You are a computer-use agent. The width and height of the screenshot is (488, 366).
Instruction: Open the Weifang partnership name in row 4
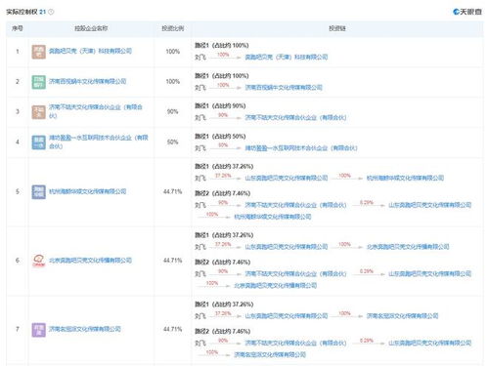point(99,142)
